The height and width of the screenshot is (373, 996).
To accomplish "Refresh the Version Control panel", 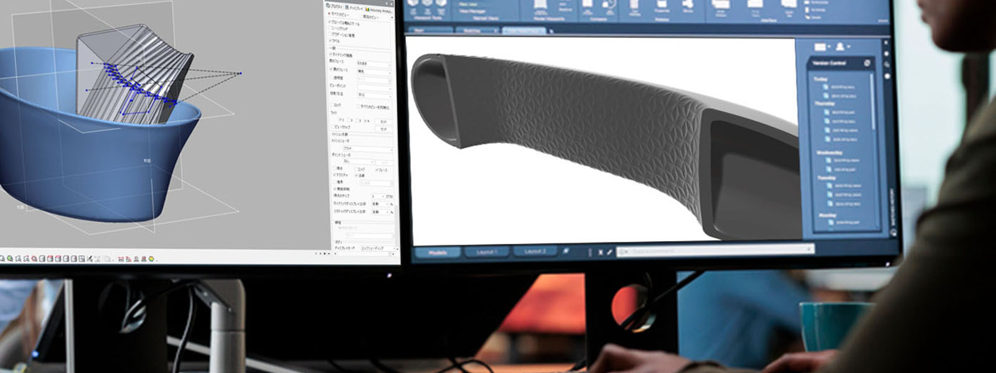I will [867, 63].
